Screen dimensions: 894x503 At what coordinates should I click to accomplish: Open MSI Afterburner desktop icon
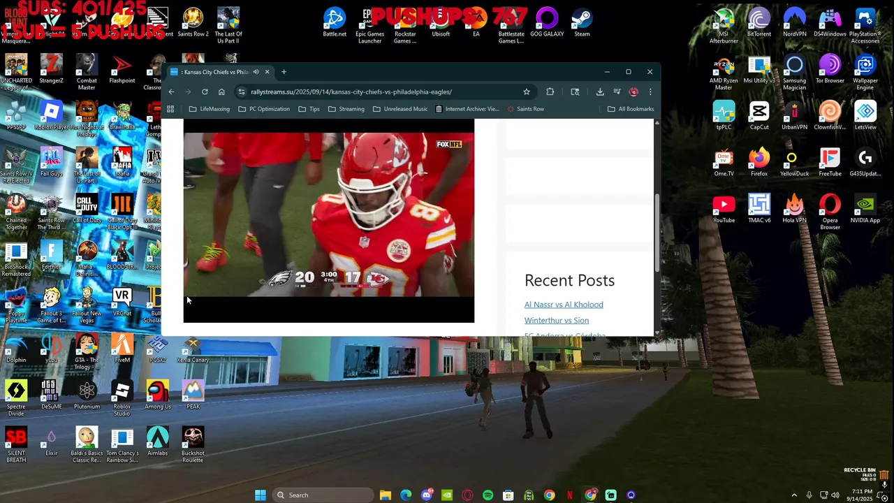click(724, 26)
